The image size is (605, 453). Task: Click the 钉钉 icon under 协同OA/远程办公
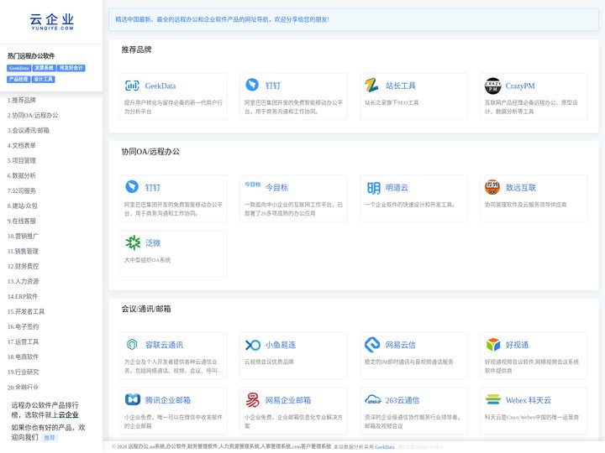click(x=132, y=186)
